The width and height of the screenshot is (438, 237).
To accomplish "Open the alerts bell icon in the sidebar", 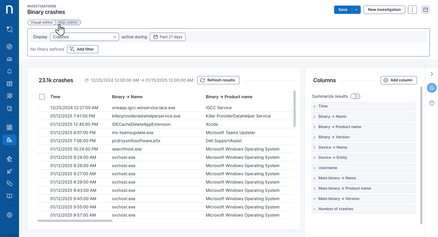I will click(x=9, y=71).
